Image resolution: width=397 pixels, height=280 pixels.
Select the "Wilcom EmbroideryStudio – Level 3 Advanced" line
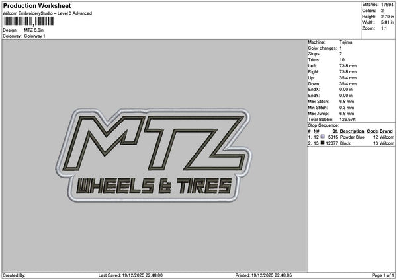tap(48, 13)
